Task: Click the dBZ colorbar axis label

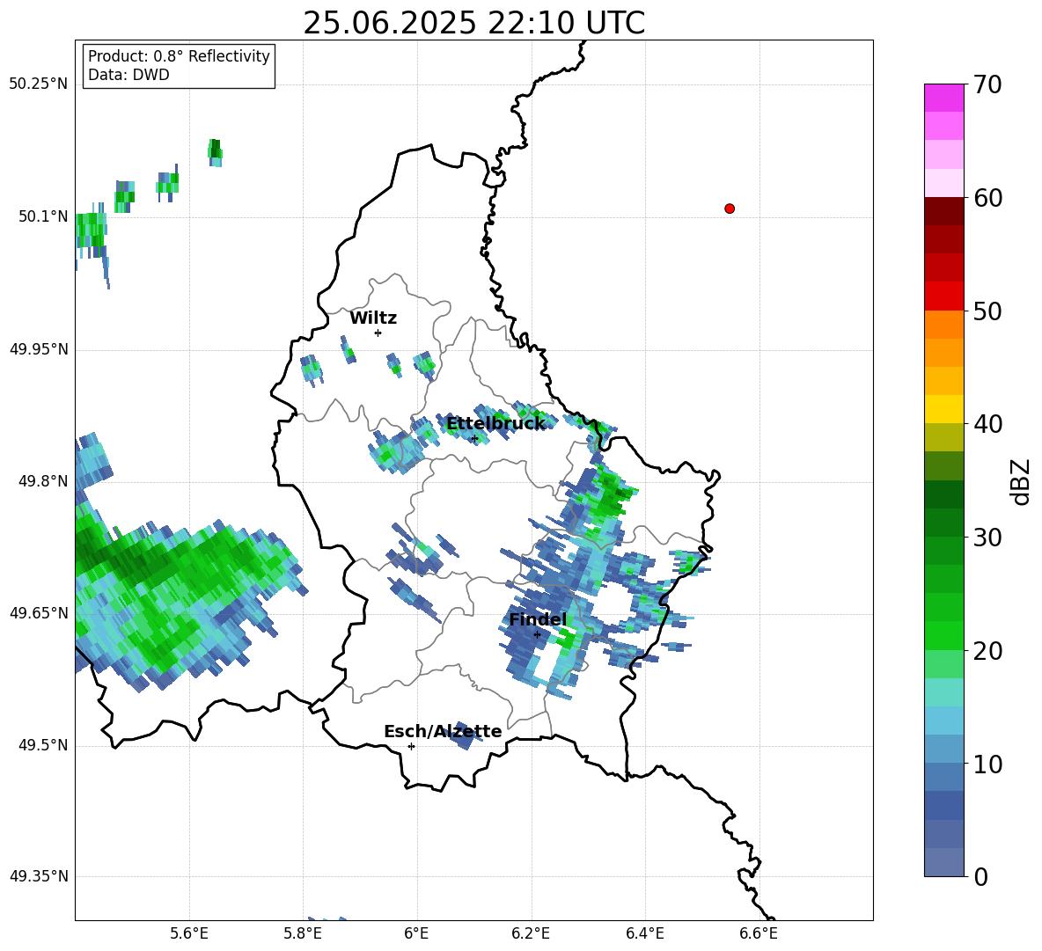Action: click(x=1020, y=481)
